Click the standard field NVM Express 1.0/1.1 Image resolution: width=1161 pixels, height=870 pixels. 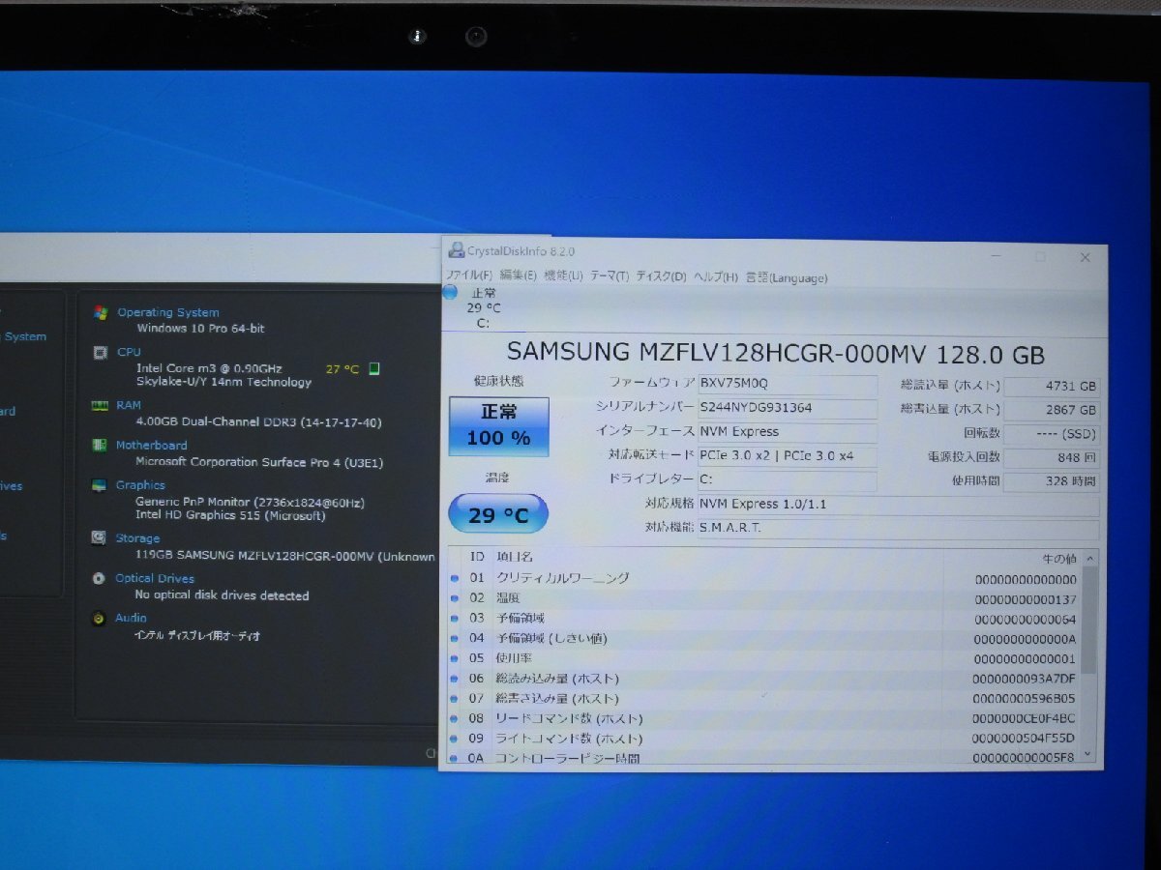click(898, 505)
